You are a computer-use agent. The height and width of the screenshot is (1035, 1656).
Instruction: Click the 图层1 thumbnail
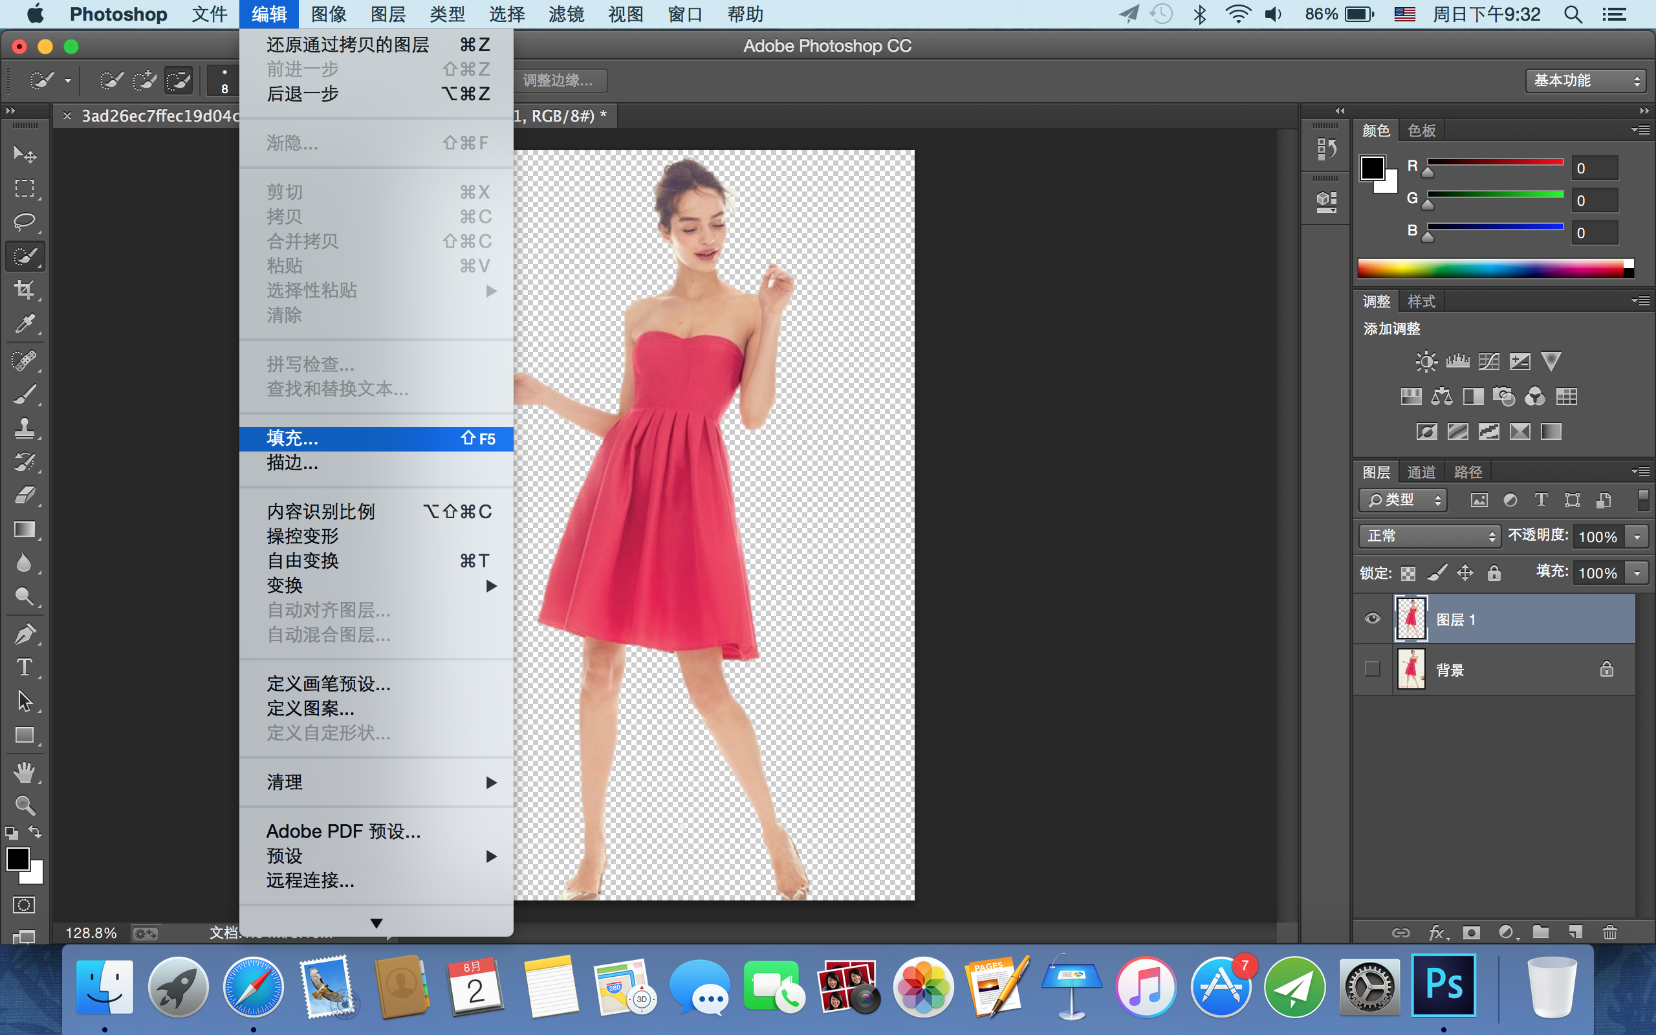[x=1411, y=619]
